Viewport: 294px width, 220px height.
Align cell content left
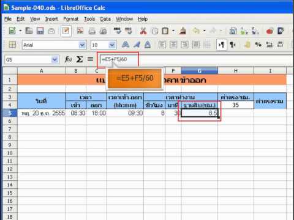162,45
